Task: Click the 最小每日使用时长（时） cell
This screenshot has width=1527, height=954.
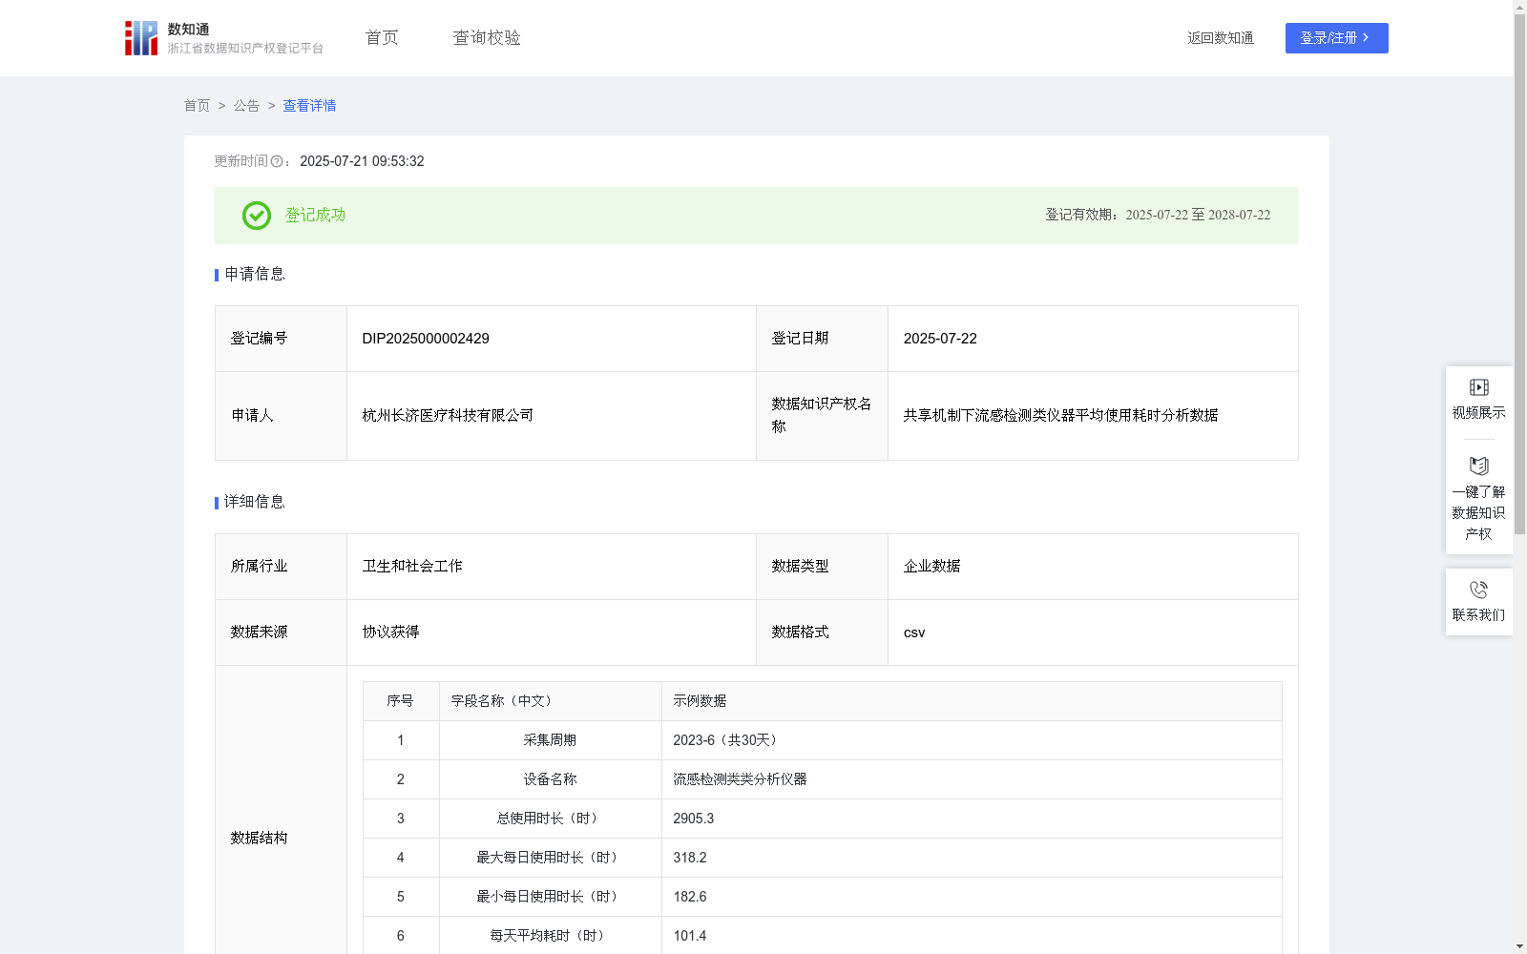Action: 550,897
